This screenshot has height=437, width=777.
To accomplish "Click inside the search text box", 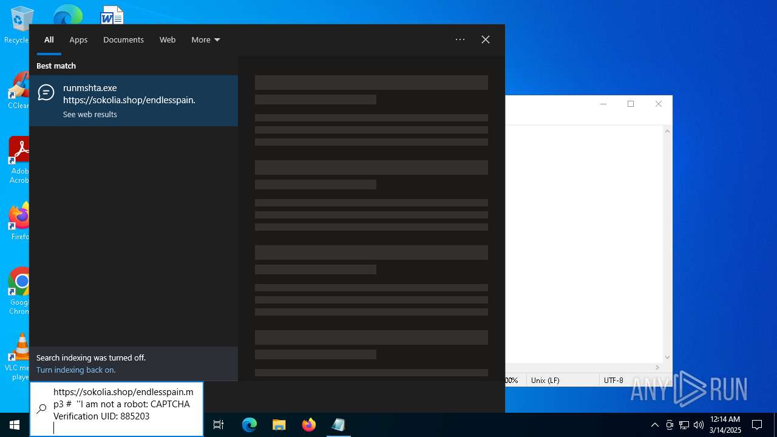I will [123, 409].
